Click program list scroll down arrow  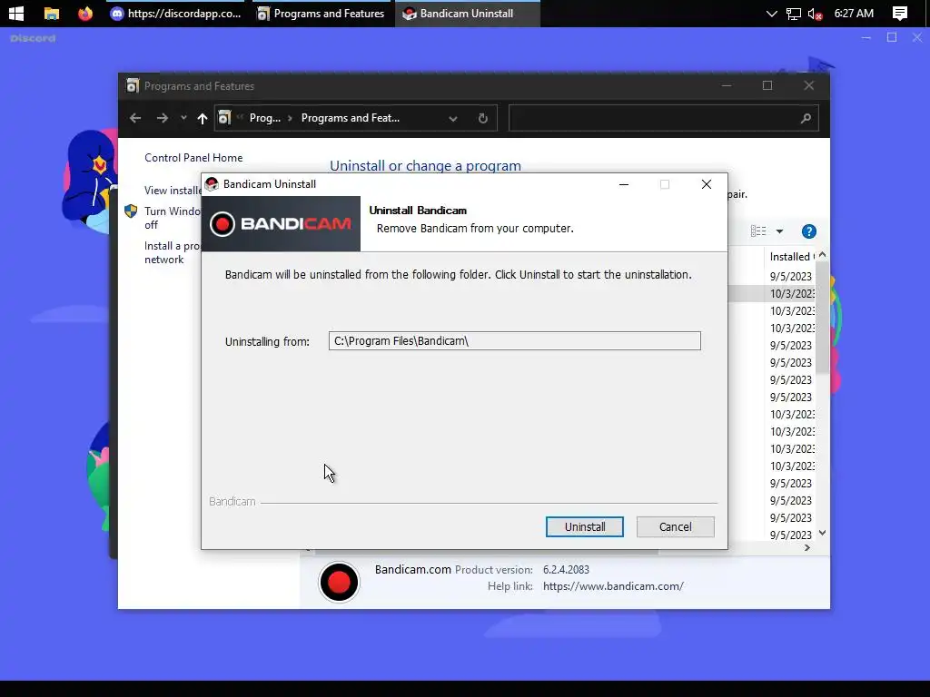click(x=822, y=533)
